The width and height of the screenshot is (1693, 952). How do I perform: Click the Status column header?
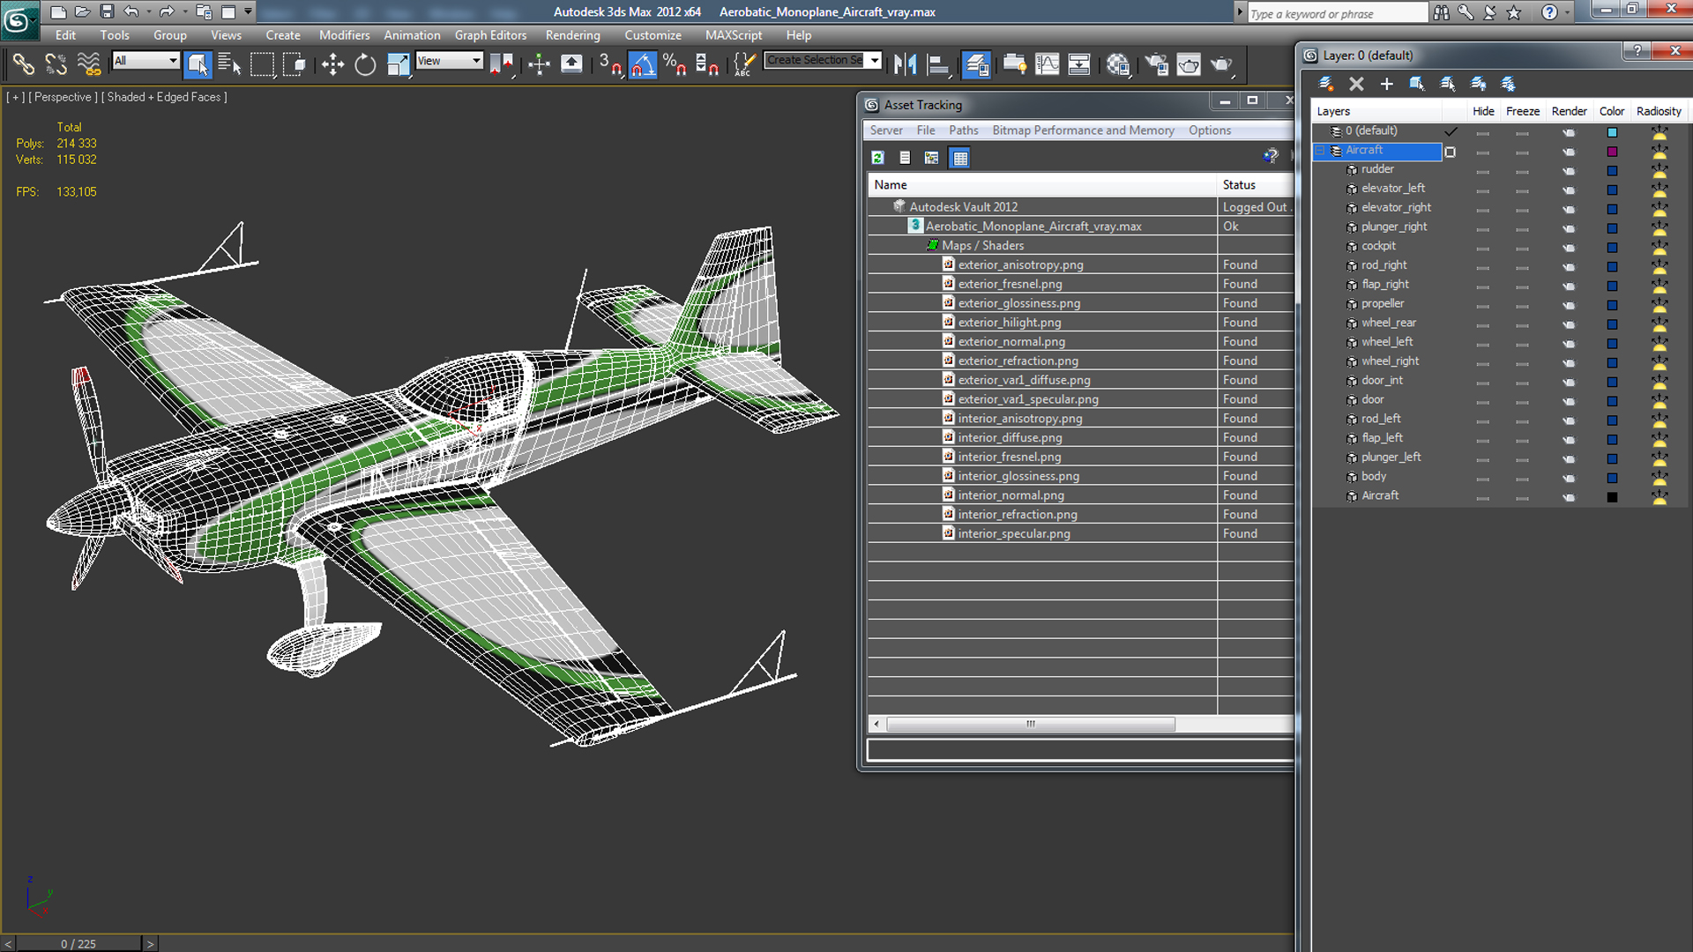(1255, 185)
